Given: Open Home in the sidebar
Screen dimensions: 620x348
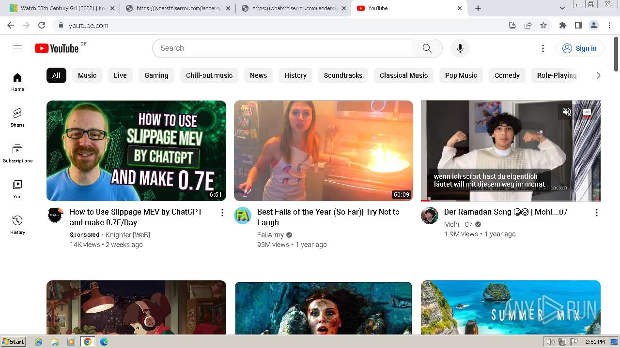Looking at the screenshot, I should [17, 82].
